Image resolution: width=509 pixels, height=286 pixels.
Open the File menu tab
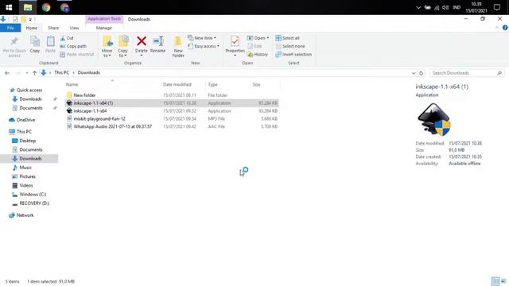(10, 28)
